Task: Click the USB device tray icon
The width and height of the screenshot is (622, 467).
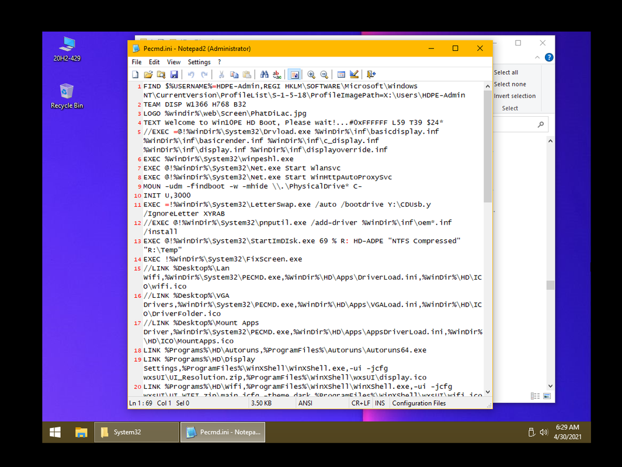Action: pyautogui.click(x=531, y=432)
